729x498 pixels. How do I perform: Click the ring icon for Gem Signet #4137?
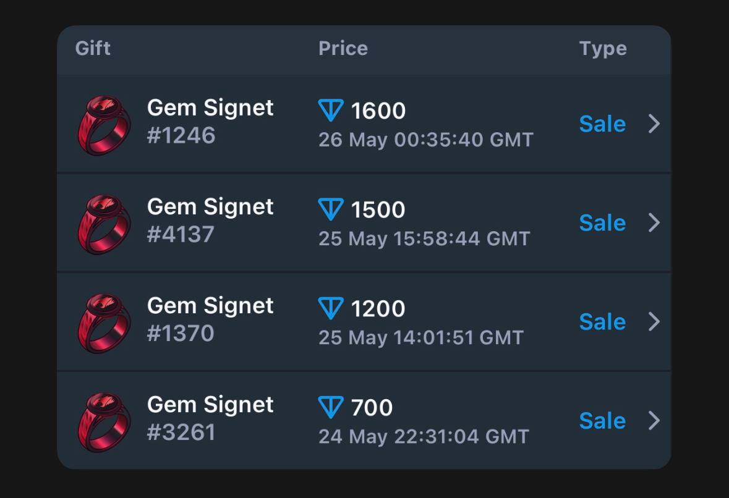[104, 224]
